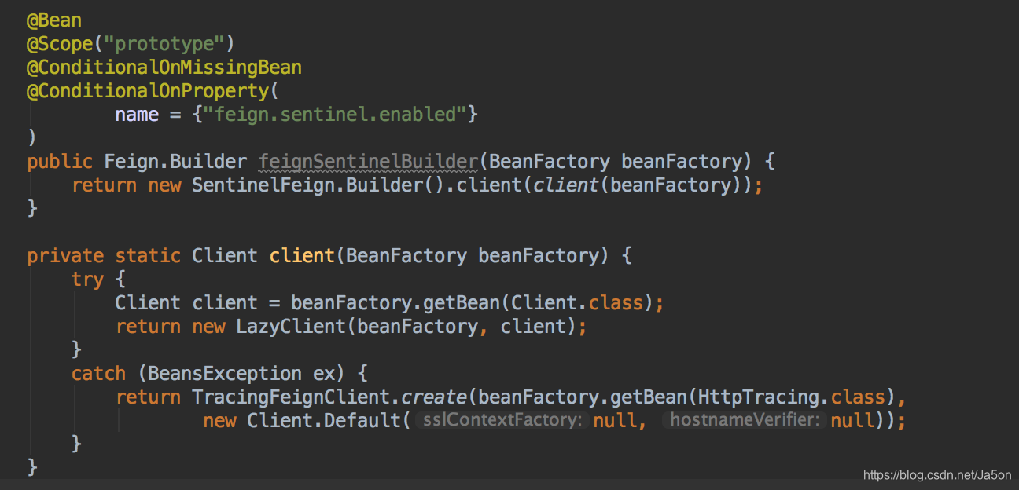Click the static keyword
1019x490 pixels.
tap(148, 256)
